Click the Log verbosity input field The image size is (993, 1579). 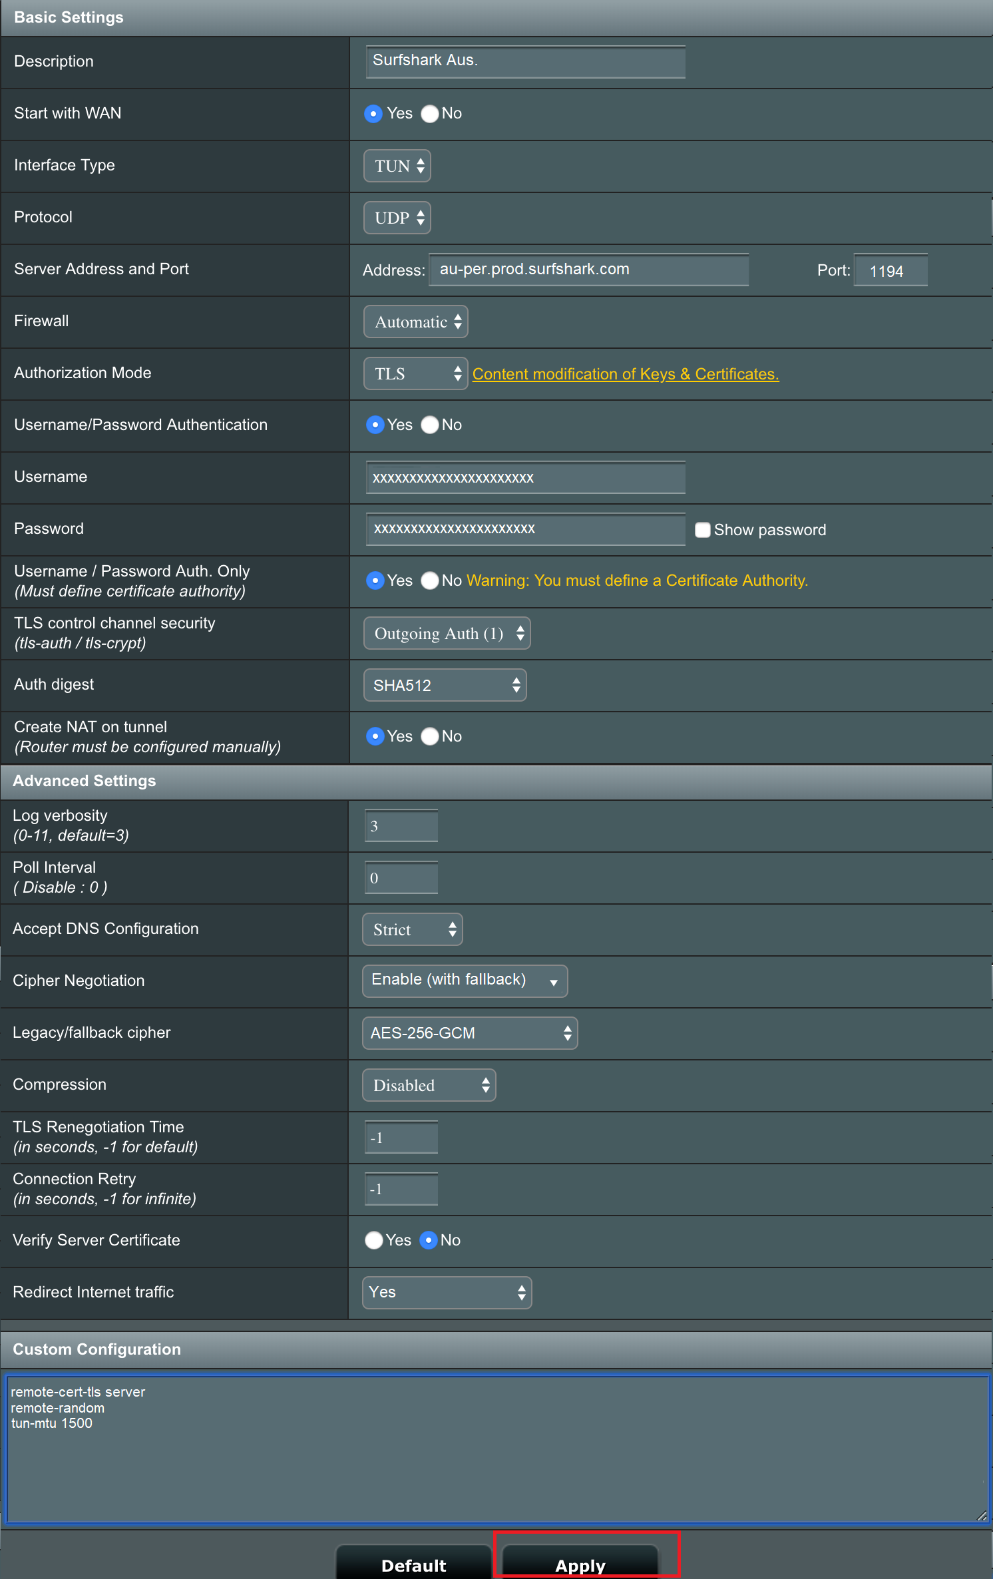point(401,826)
